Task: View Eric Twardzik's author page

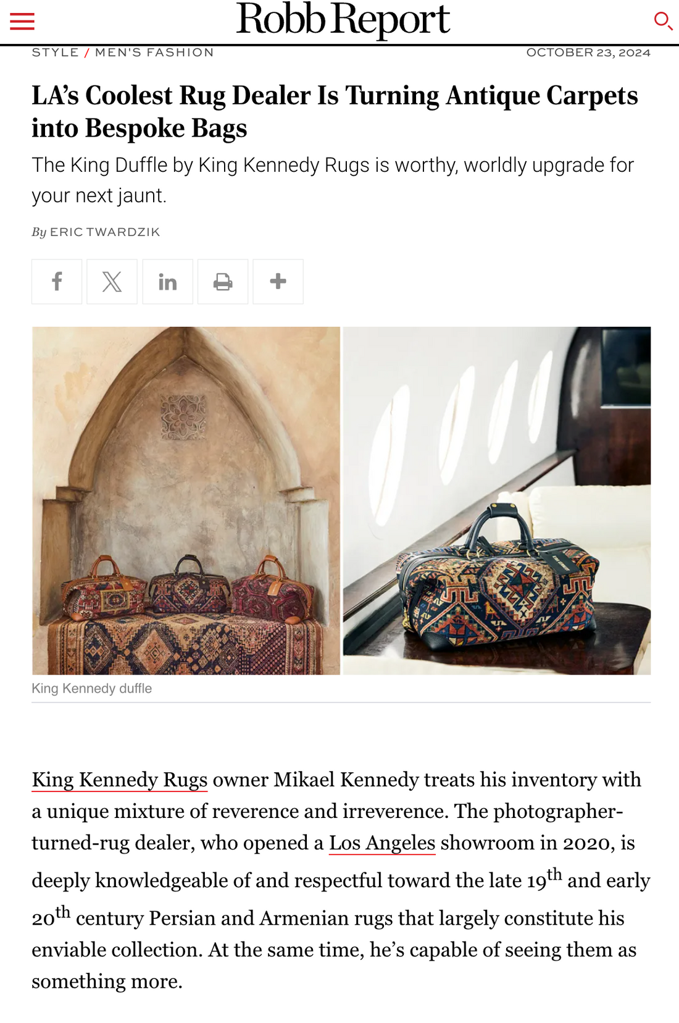Action: 105,232
